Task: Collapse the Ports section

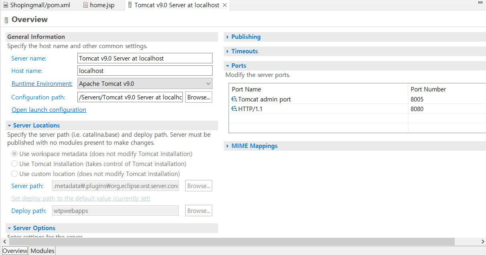Action: pyautogui.click(x=227, y=66)
